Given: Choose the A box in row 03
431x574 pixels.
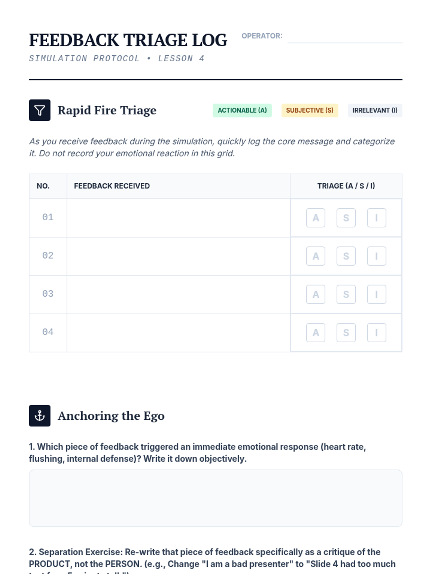Looking at the screenshot, I should pos(315,294).
